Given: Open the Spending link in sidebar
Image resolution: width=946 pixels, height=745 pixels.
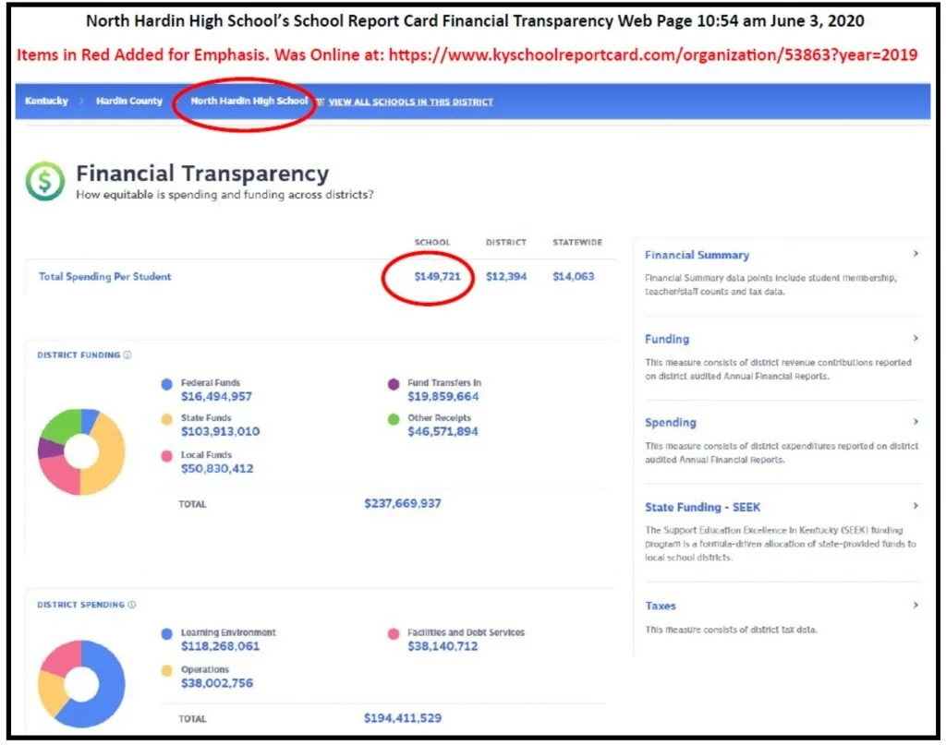Looking at the screenshot, I should (671, 423).
